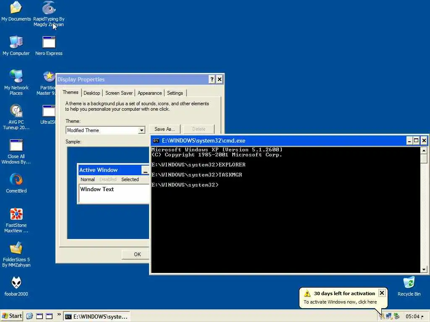
Task: Select the Nero Express desktop icon
Action: click(x=49, y=46)
